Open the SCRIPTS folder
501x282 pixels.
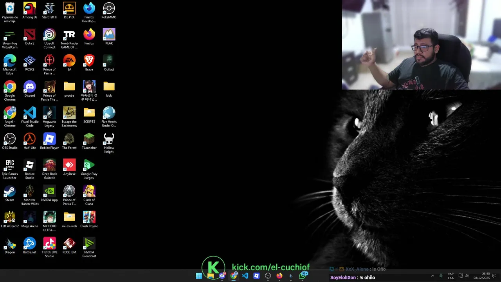(x=89, y=115)
